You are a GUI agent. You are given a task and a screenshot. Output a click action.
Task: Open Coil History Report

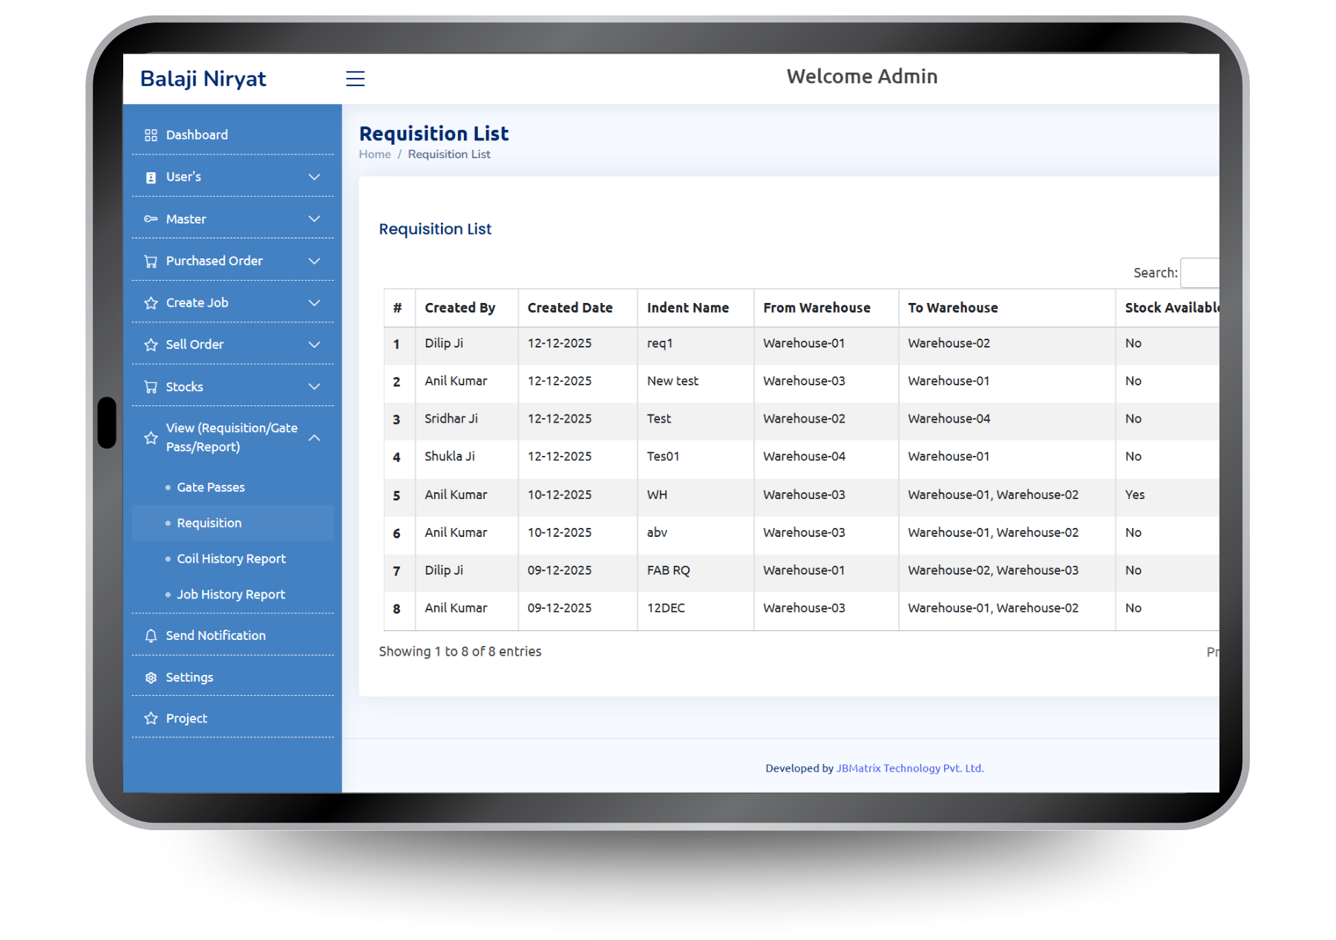231,559
